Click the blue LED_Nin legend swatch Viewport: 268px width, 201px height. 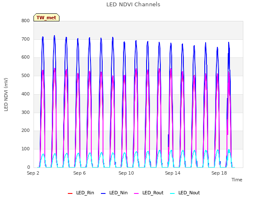point(103,193)
